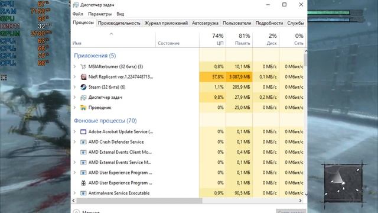Switch to the Автозагрузка tab
Viewport: 378px width, 213px height.
click(x=205, y=23)
